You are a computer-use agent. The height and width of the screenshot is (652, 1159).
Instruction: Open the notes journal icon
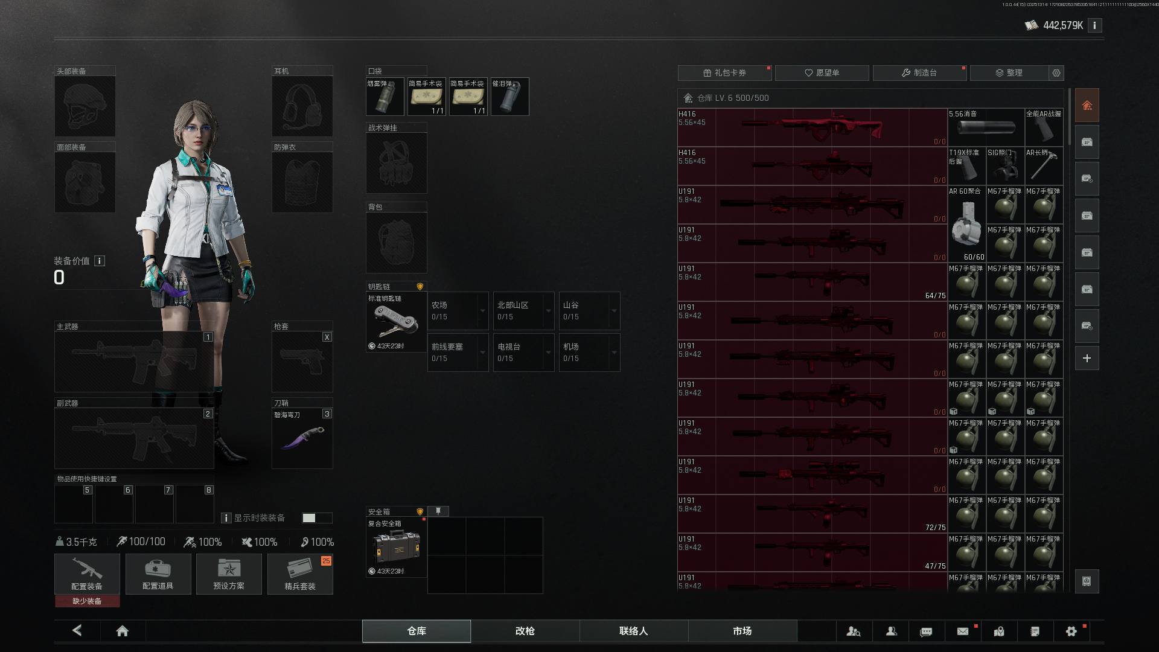coord(1035,631)
